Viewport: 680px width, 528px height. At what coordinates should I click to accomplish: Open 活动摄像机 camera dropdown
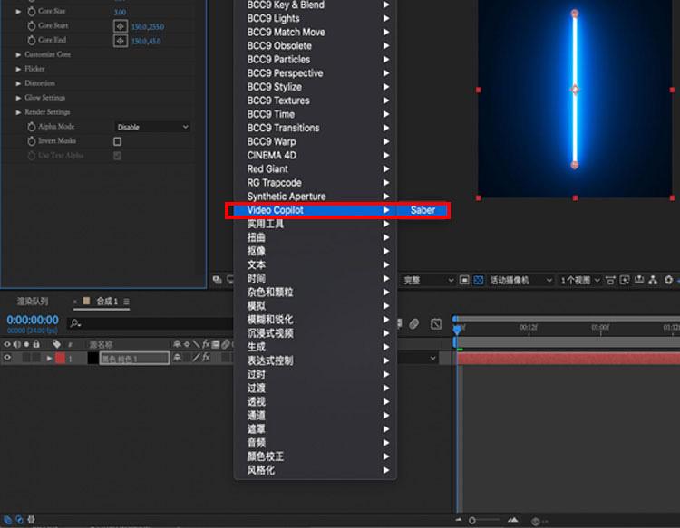(x=520, y=280)
